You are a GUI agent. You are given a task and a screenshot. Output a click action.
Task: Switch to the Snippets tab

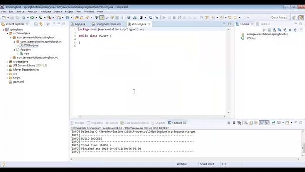[x=158, y=123]
